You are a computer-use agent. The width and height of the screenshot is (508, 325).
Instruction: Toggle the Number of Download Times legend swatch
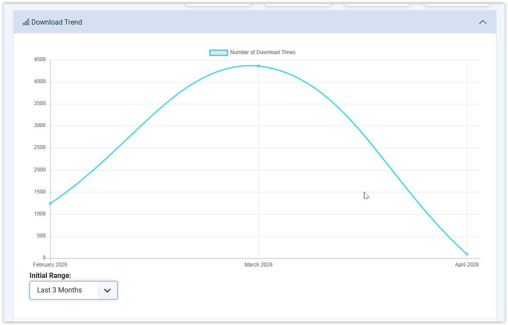click(219, 52)
